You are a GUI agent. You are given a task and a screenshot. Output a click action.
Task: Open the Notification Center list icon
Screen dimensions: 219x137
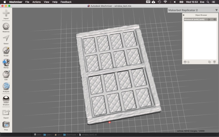point(213,2)
